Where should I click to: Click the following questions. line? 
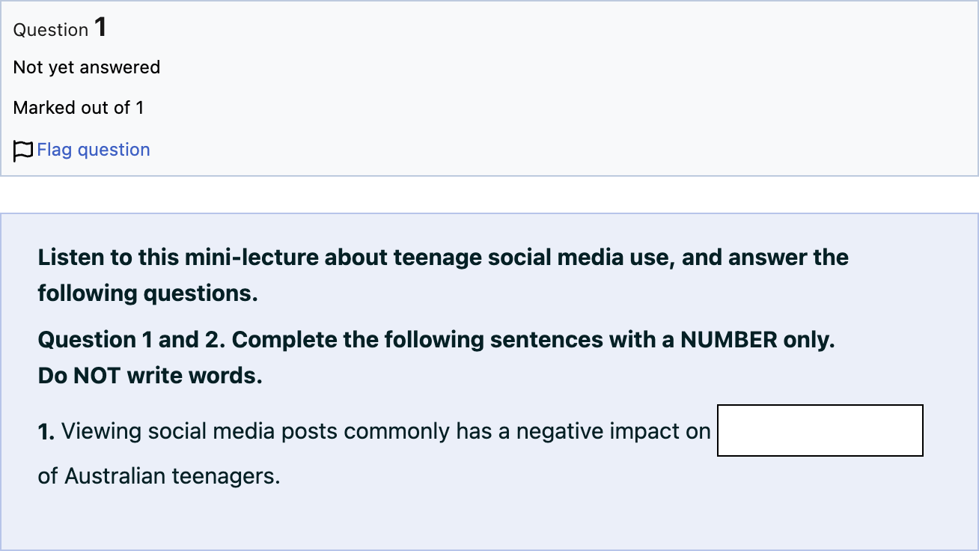pos(148,293)
